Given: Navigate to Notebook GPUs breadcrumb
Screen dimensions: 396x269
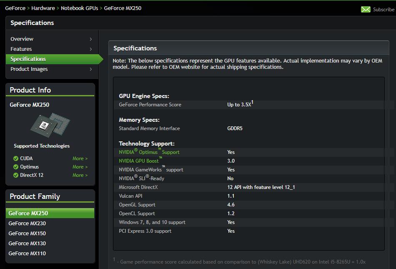Looking at the screenshot, I should [x=79, y=8].
